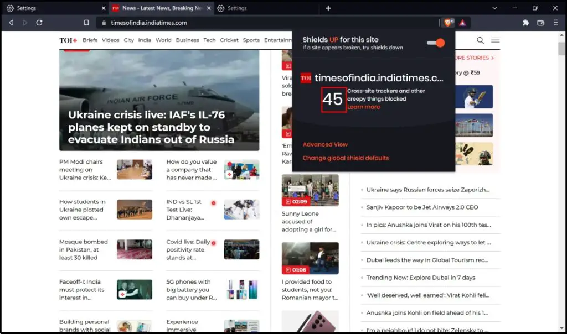Click the 5G phones thumbnail
Screen dimensions: 567x334
[241, 290]
